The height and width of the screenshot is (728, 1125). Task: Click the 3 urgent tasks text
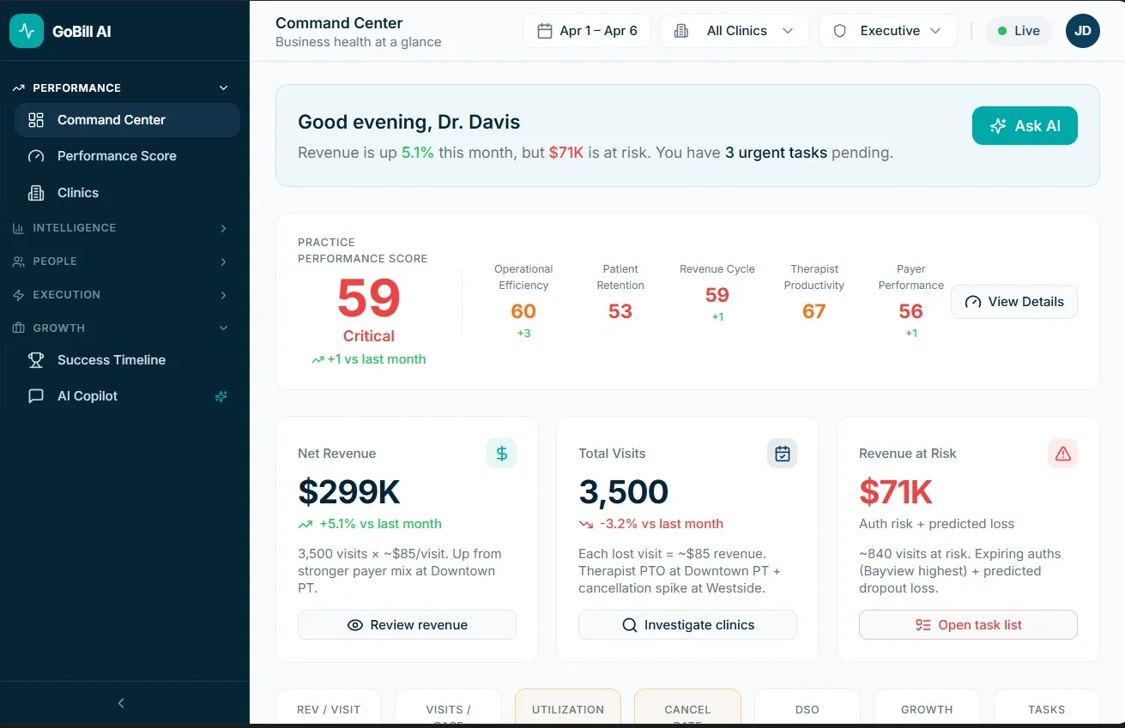776,153
